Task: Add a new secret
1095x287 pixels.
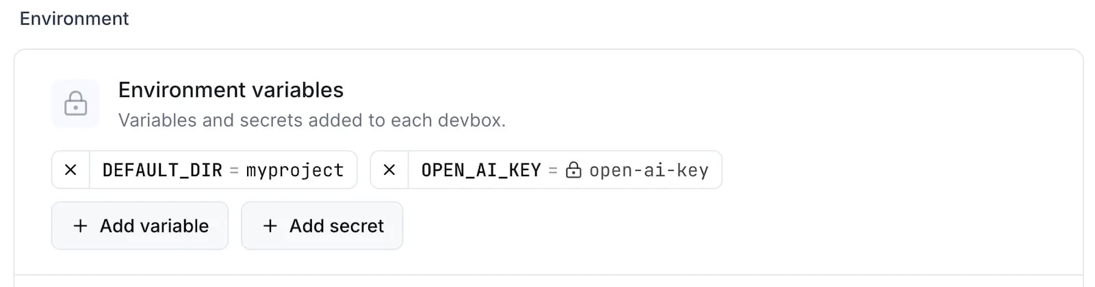Action: pos(322,225)
